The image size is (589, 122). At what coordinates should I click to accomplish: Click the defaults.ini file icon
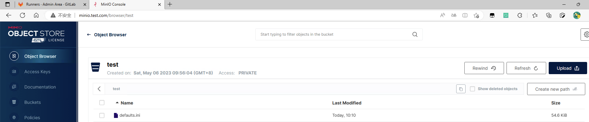coord(116,115)
